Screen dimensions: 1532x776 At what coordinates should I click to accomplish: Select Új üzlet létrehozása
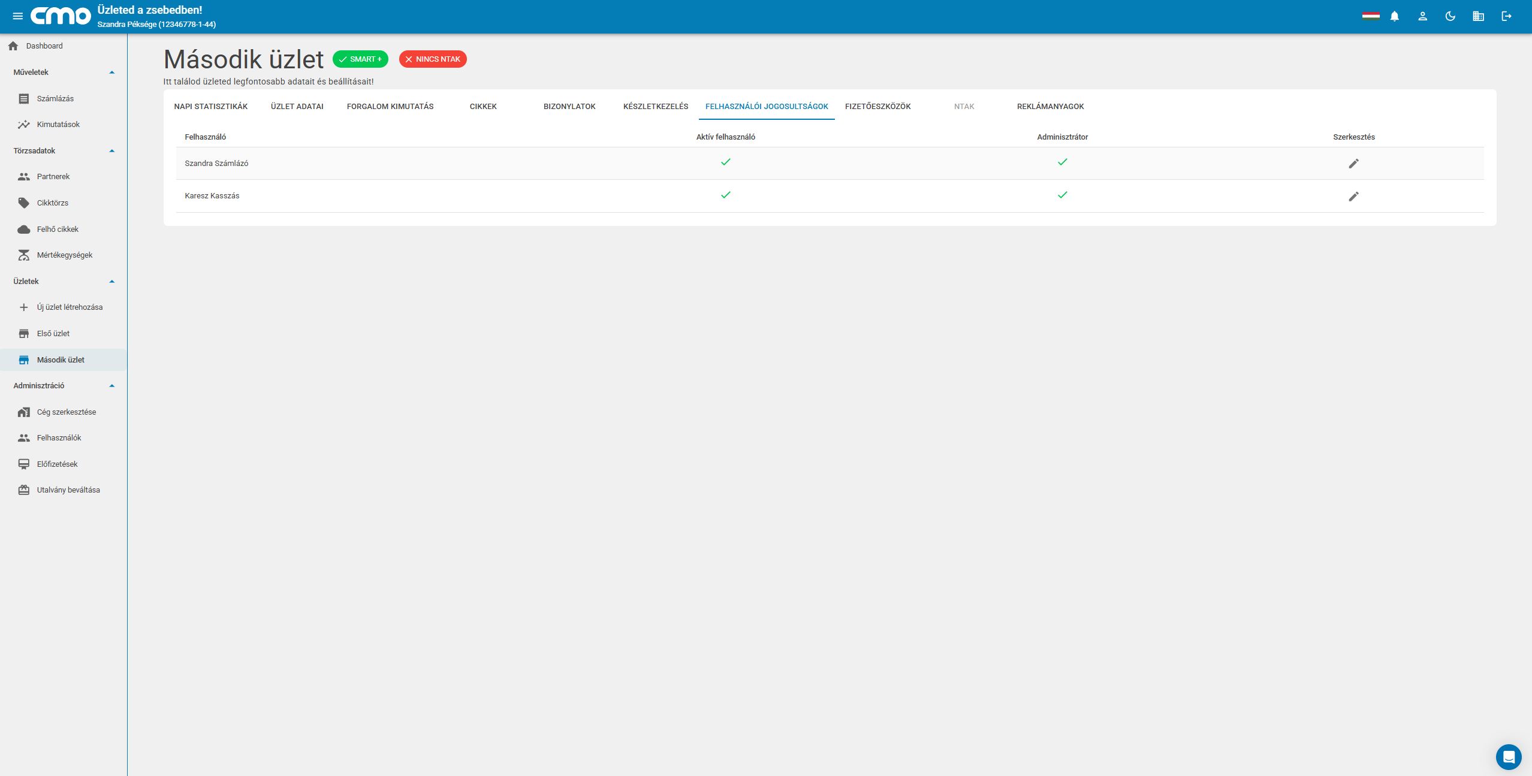coord(70,307)
